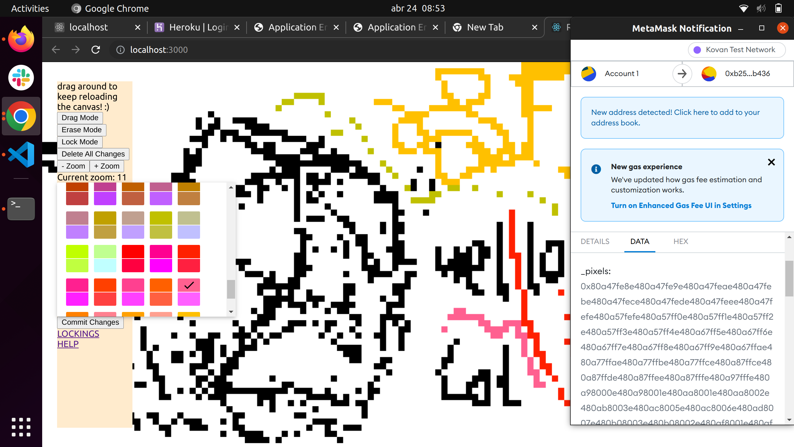Open the LOCKINGS link
The image size is (794, 447).
click(78, 333)
